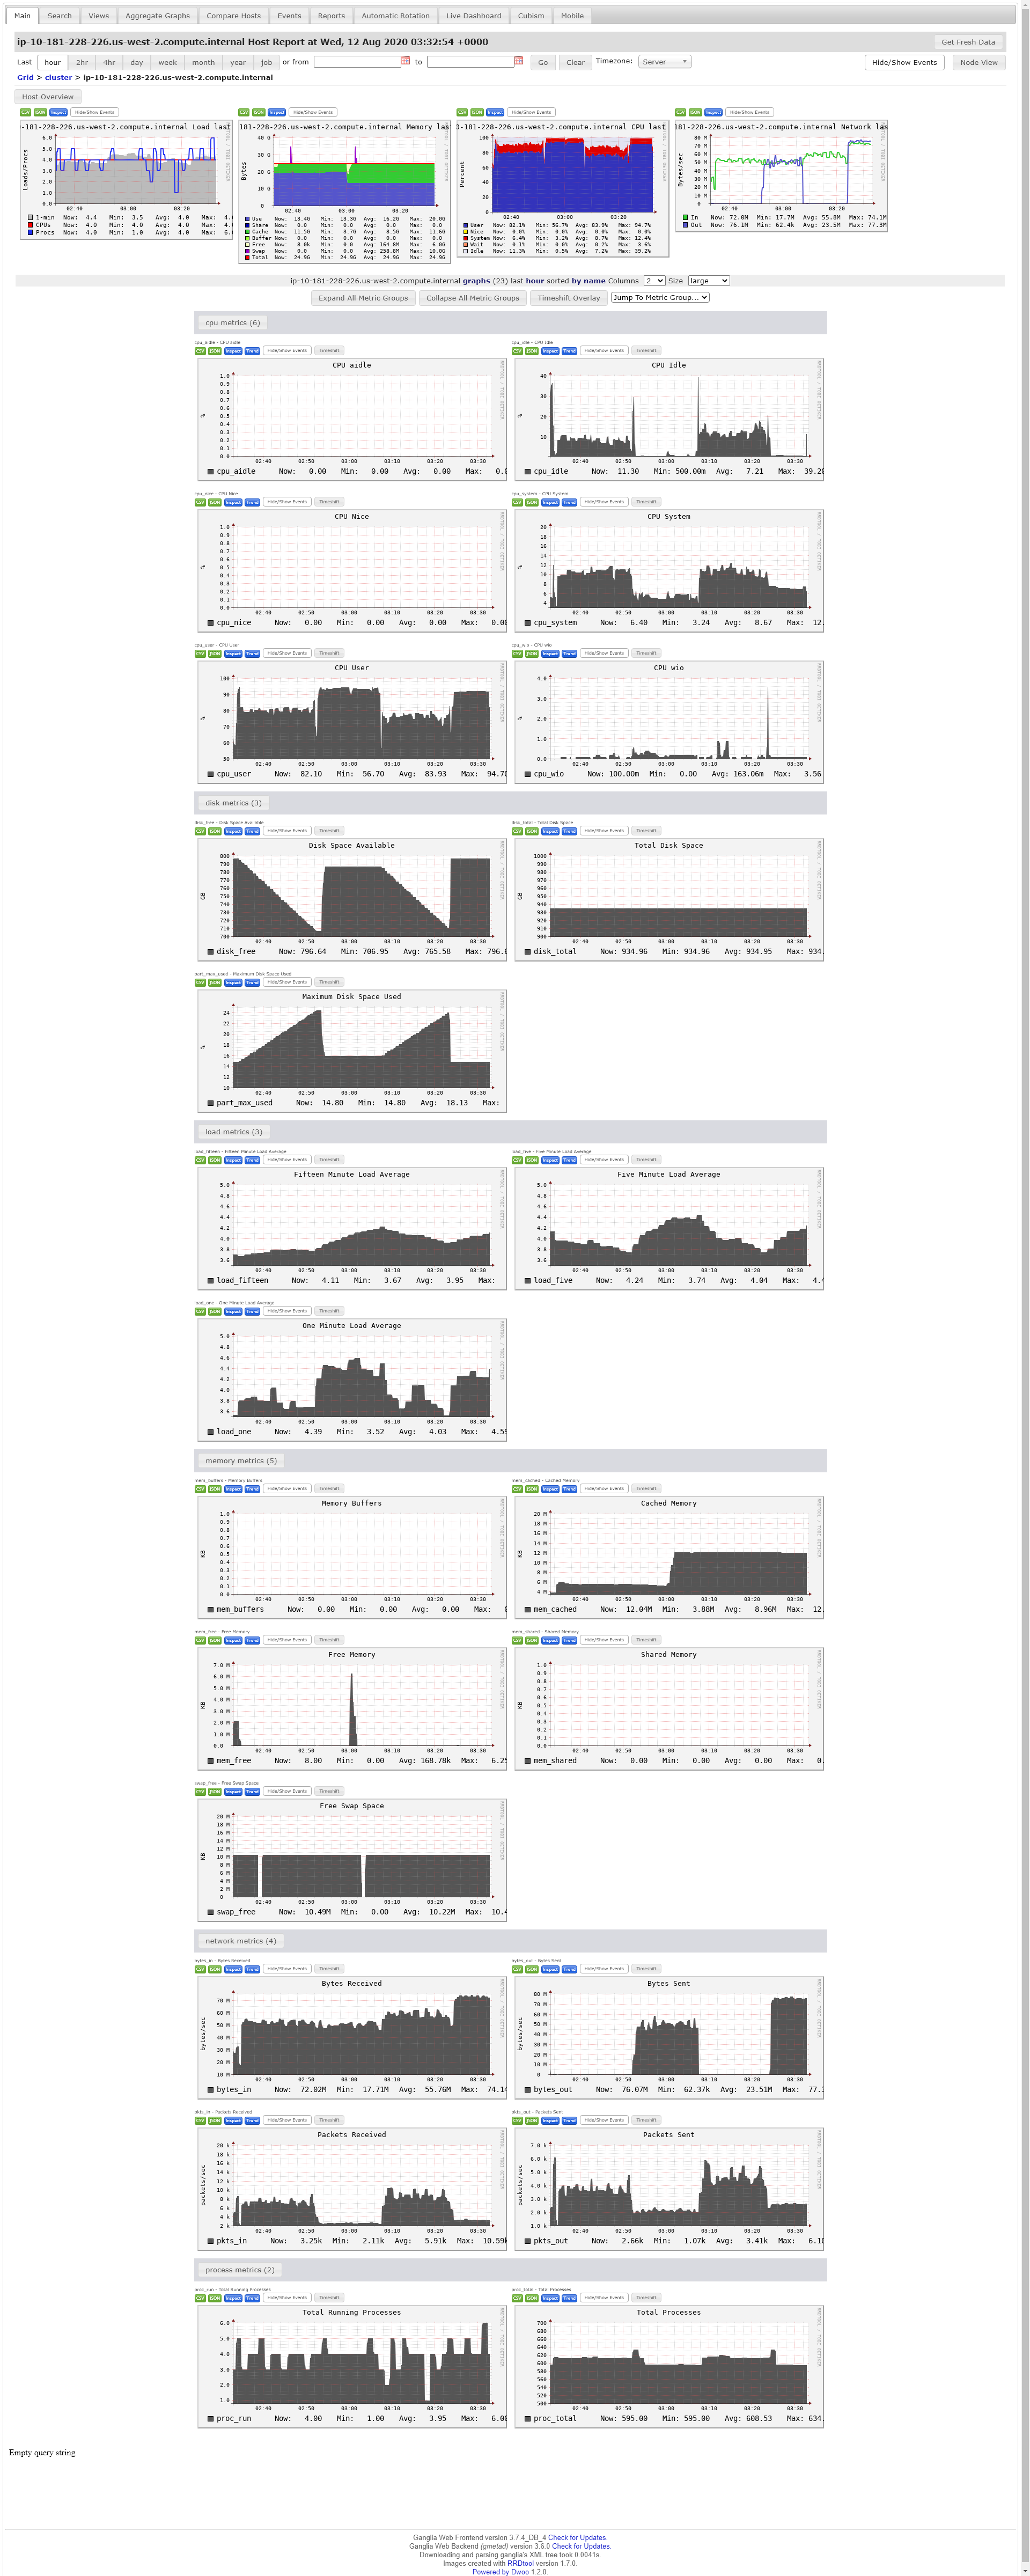Image resolution: width=1030 pixels, height=2576 pixels.
Task: Switch to the Views tab
Action: (x=98, y=16)
